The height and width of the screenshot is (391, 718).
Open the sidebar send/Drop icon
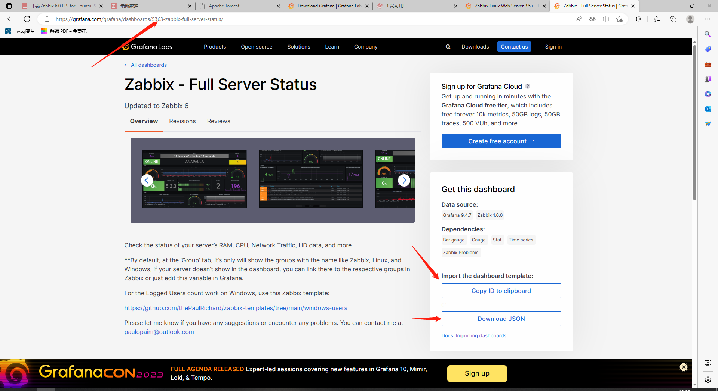click(708, 124)
